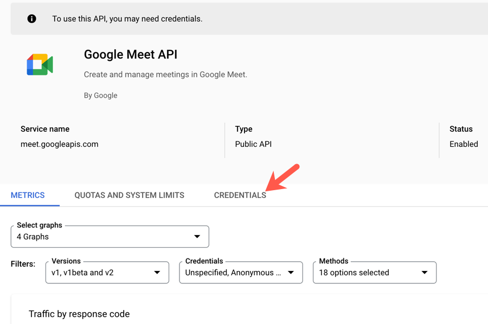Open the Versions filter dropdown
This screenshot has height=324, width=488.
click(x=107, y=273)
